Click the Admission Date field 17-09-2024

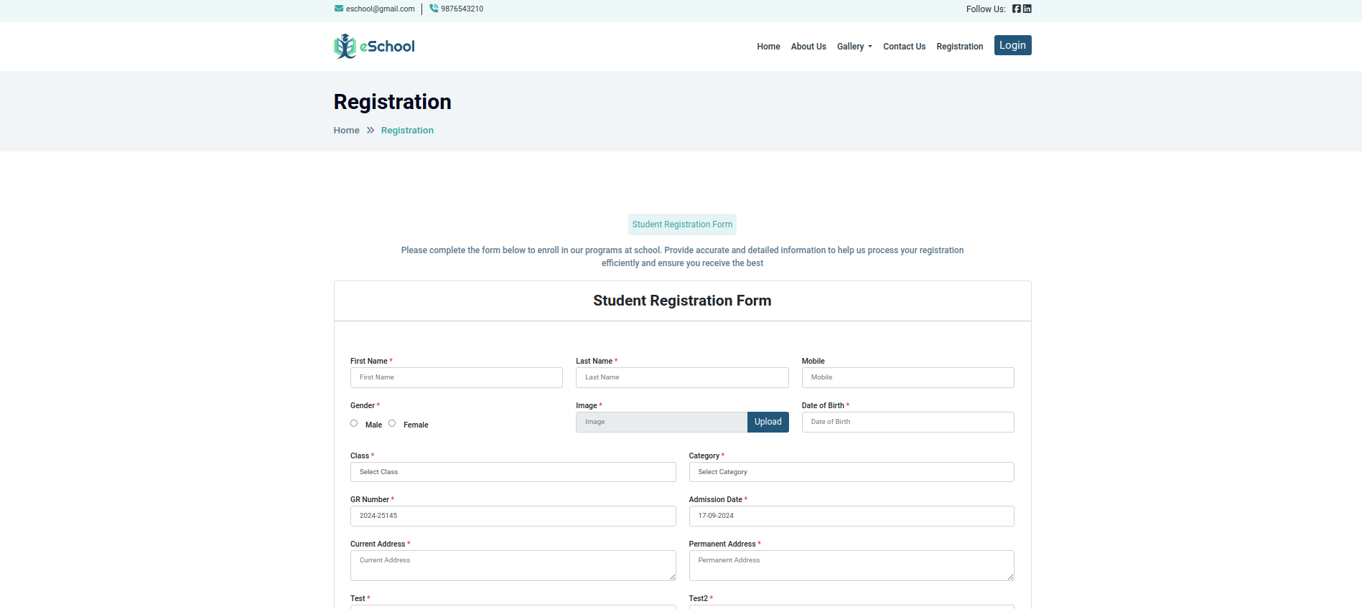click(852, 516)
